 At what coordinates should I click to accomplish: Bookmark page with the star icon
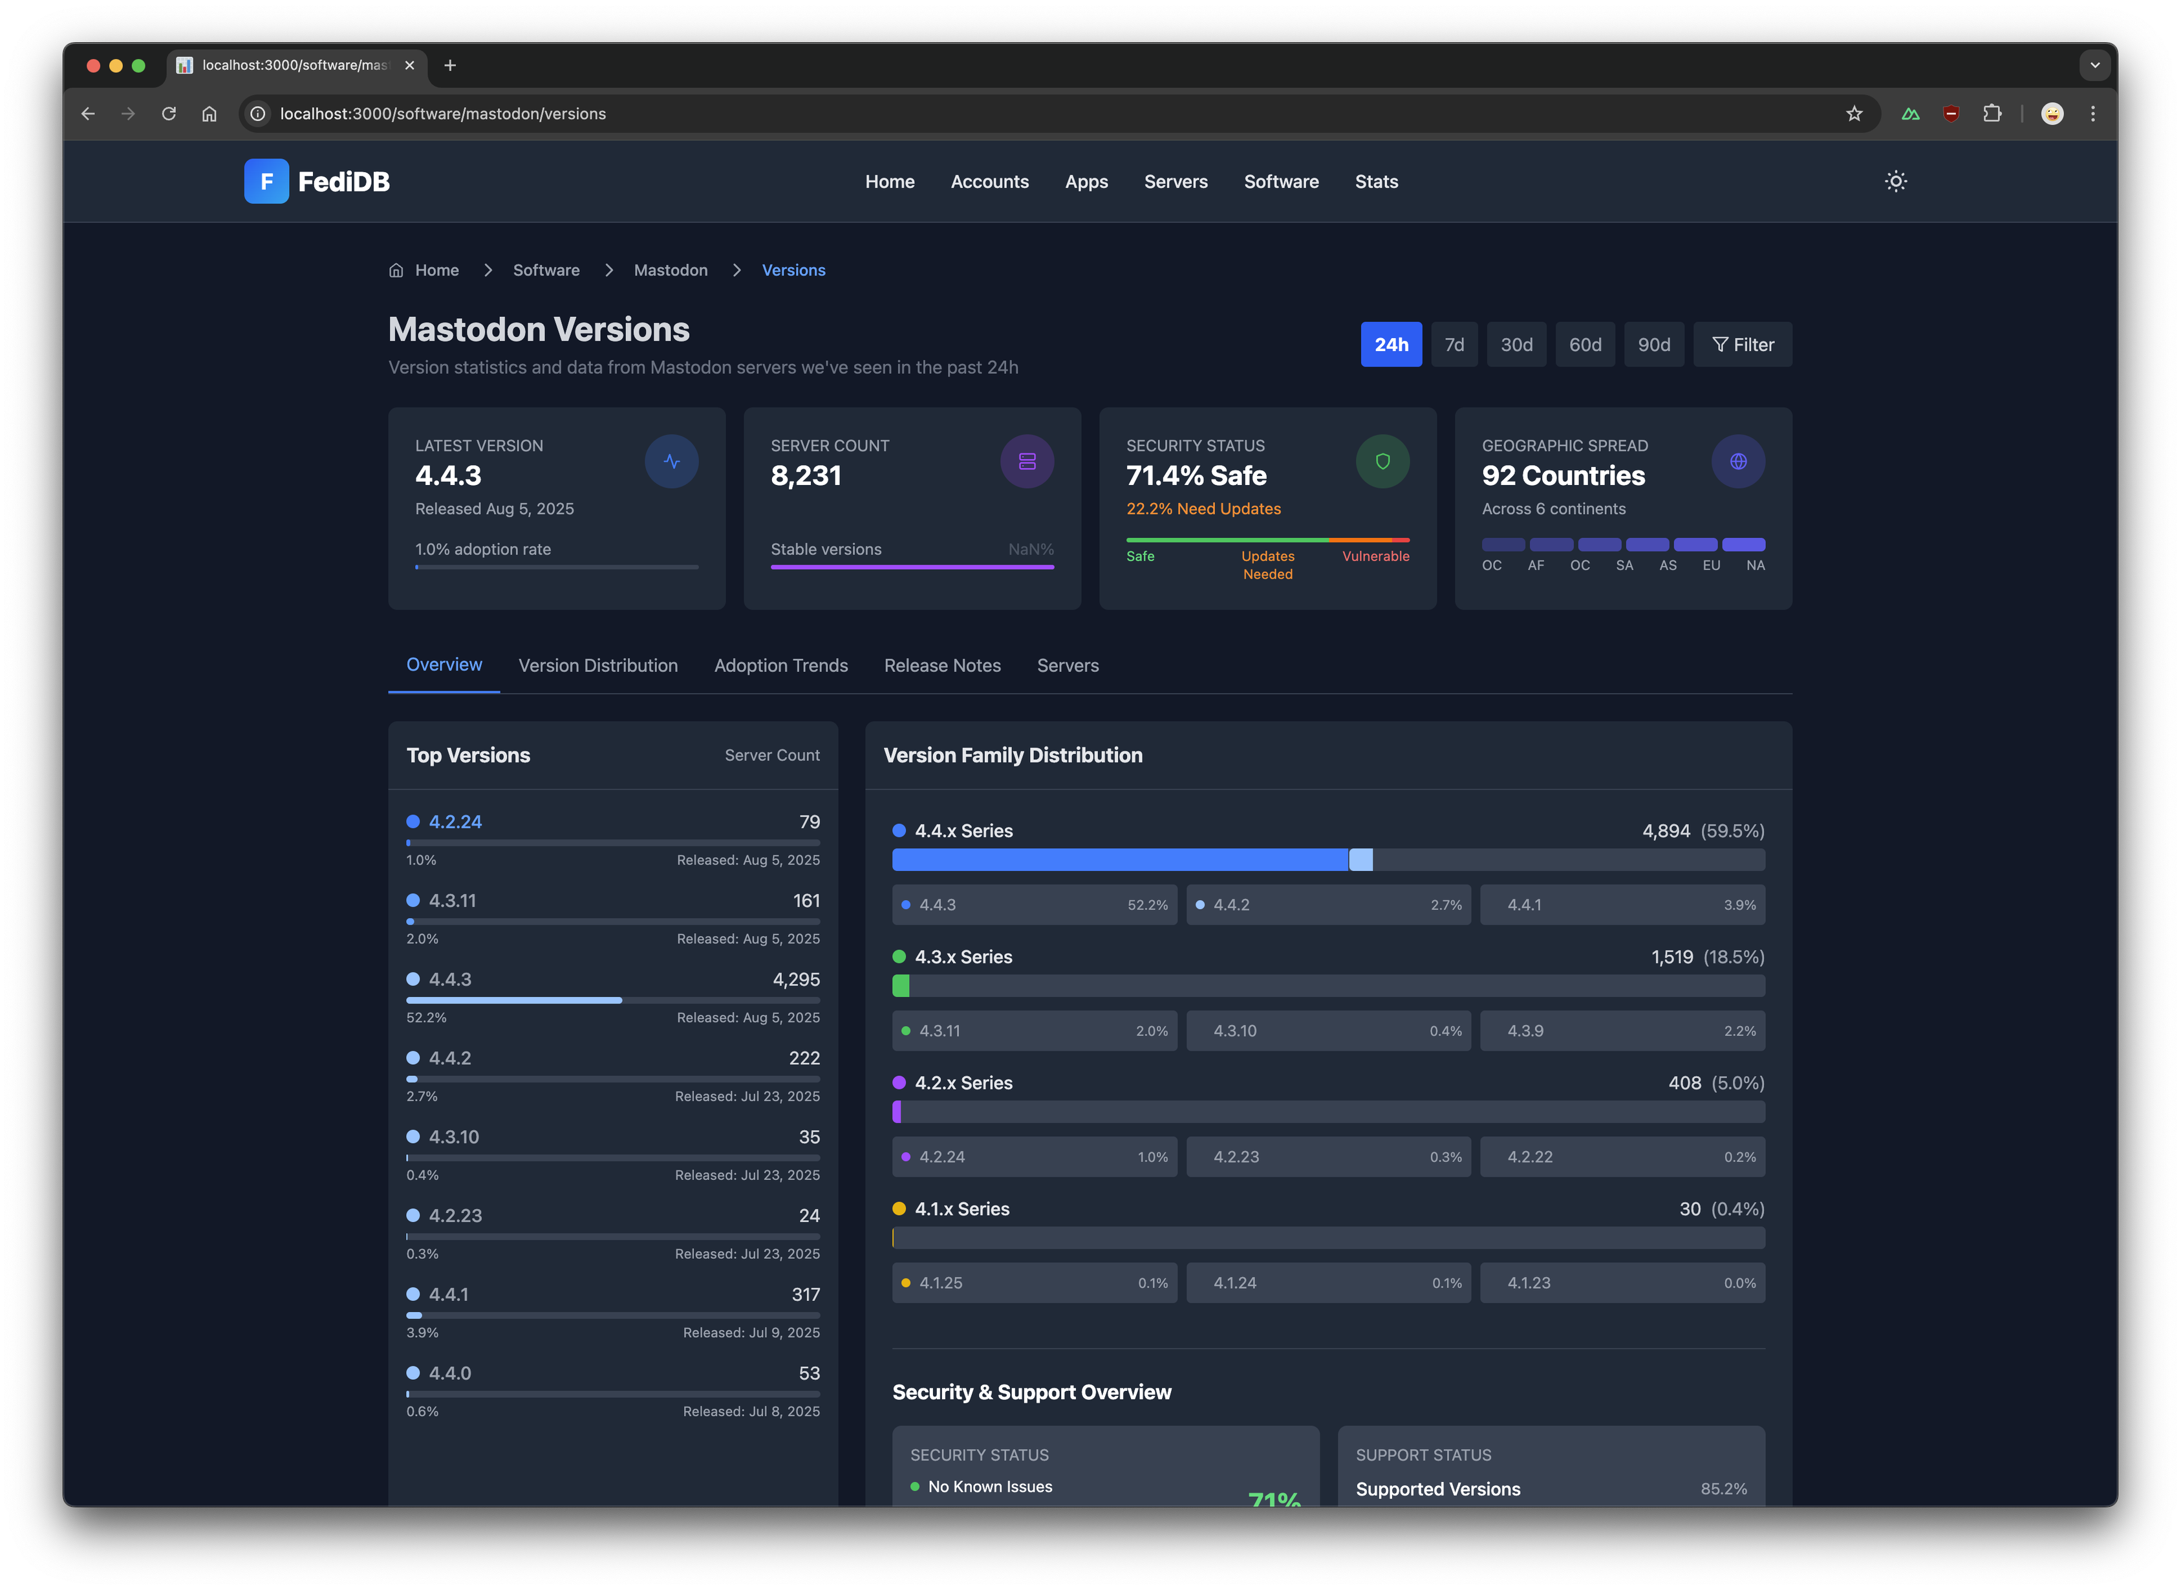tap(1854, 114)
